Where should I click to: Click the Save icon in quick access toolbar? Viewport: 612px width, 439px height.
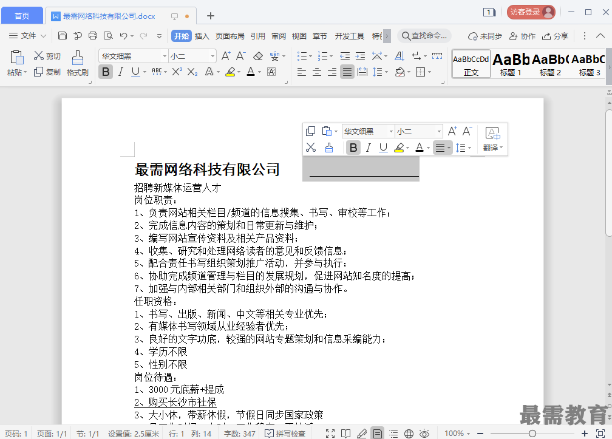coord(62,36)
